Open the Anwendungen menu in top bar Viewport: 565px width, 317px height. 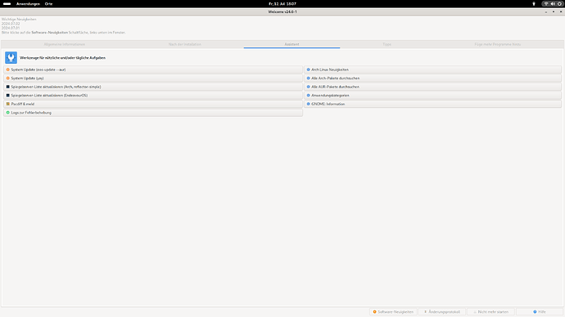(28, 3)
